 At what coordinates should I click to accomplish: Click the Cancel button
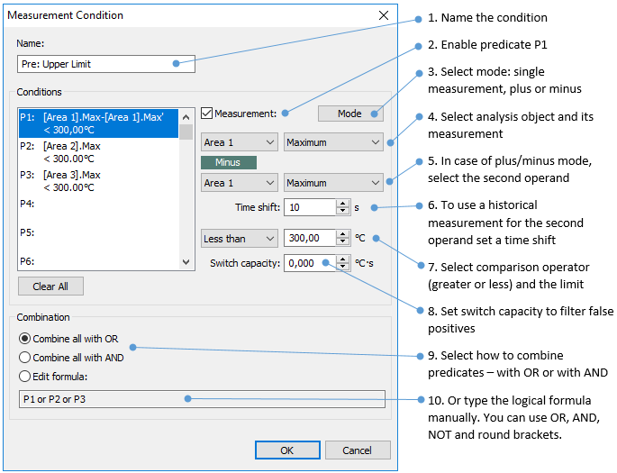click(358, 450)
